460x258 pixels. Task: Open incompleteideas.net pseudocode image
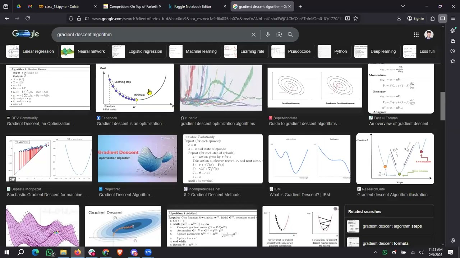[223, 159]
